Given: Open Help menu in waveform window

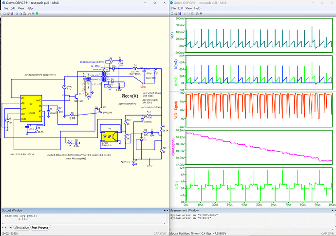Looking at the screenshot, I should [197, 8].
